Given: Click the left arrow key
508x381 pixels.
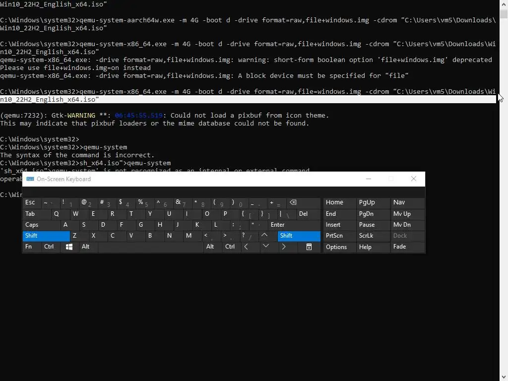Looking at the screenshot, I should point(246,247).
